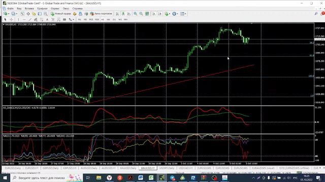Screen dimensions: 325x182
Task: Expand the Indicators dropdown arrow
Action: click(170, 14)
